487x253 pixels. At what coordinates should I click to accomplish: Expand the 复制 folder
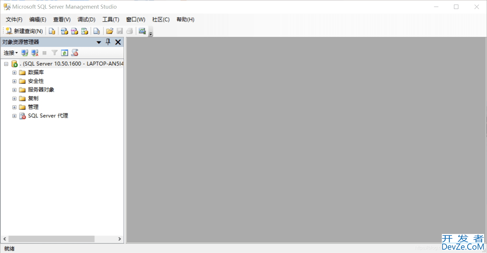point(14,98)
